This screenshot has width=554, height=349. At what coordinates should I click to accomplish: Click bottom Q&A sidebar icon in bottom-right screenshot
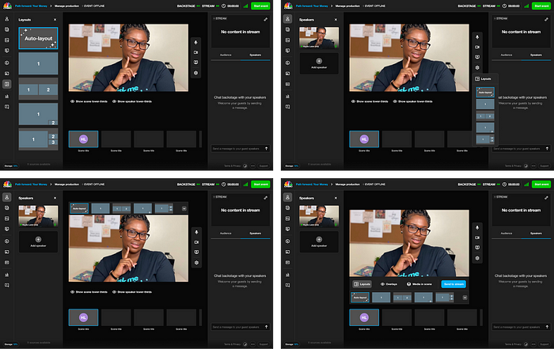click(x=287, y=285)
